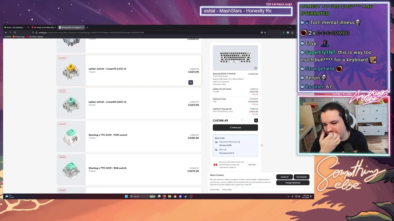Open the taskbar clock and date
This screenshot has height=221, width=394.
pyautogui.click(x=306, y=196)
